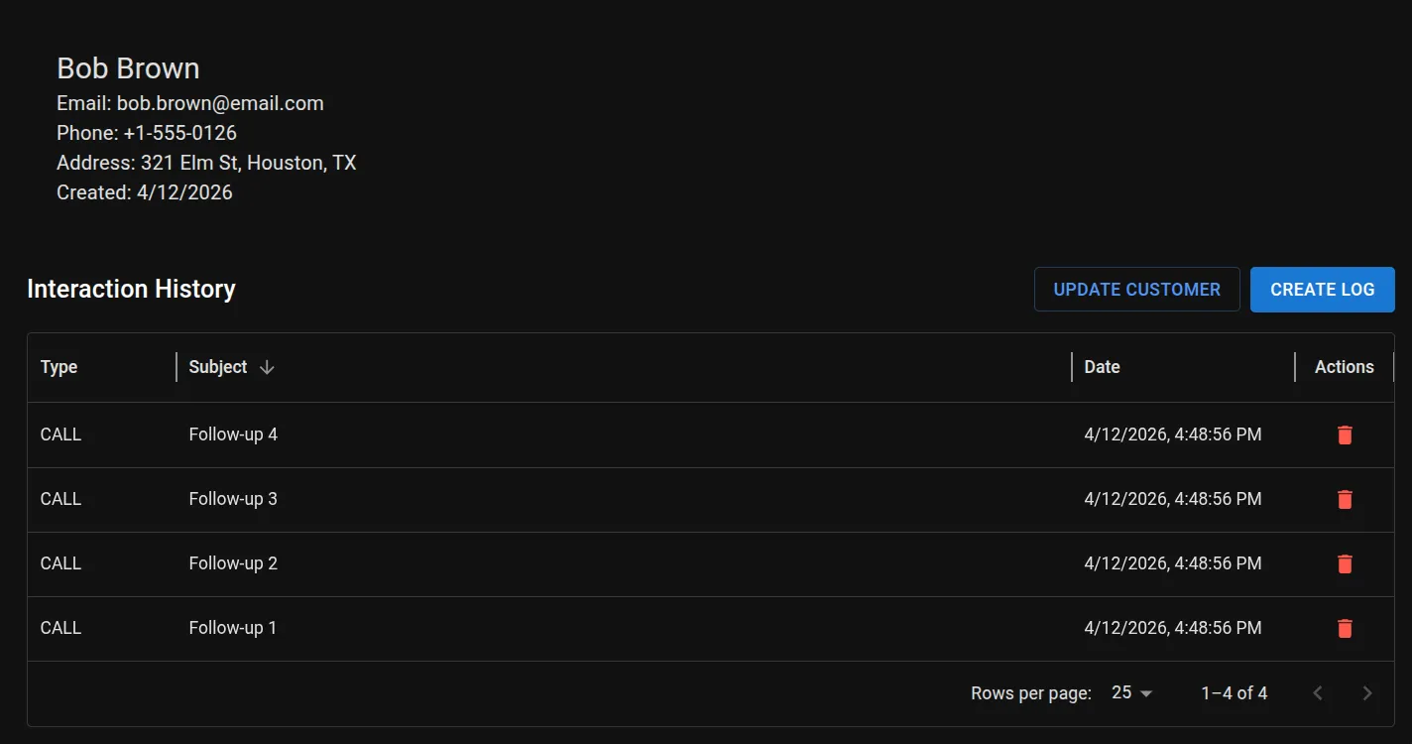Viewport: 1412px width, 744px height.
Task: Click the Bob Brown customer name heading
Action: (x=128, y=68)
